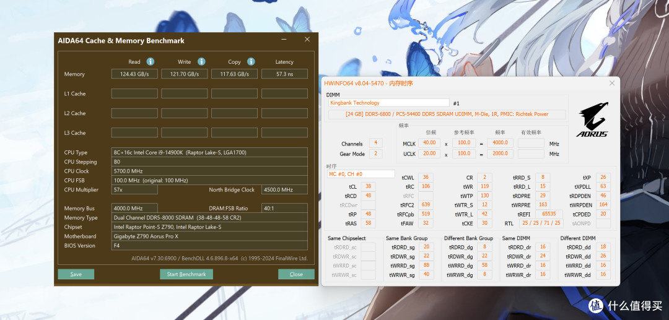The image size is (669, 320).
Task: Click the tWTP value 130
Action: click(484, 196)
